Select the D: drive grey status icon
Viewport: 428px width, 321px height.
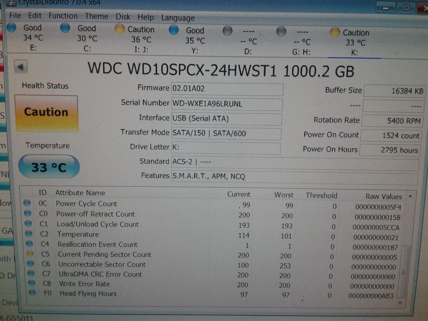[227, 31]
